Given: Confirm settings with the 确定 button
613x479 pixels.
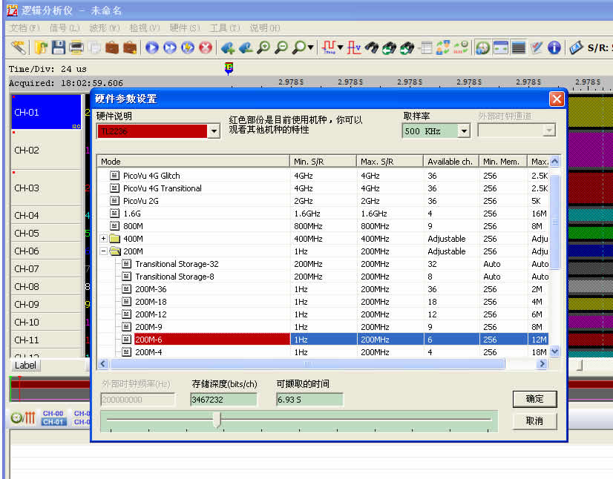Looking at the screenshot, I should pyautogui.click(x=534, y=399).
